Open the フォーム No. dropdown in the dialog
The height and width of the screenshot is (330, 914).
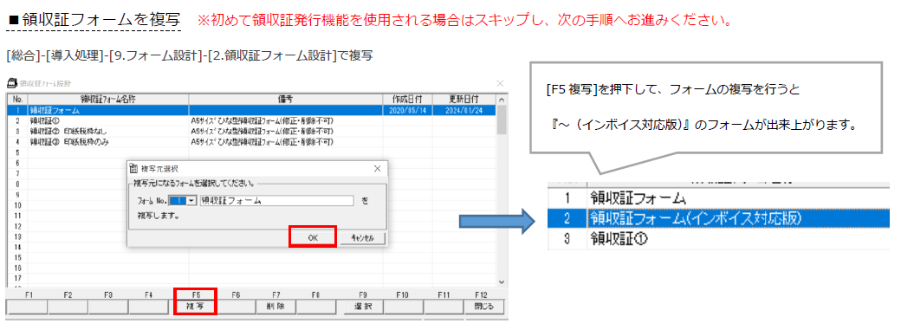coord(191,201)
